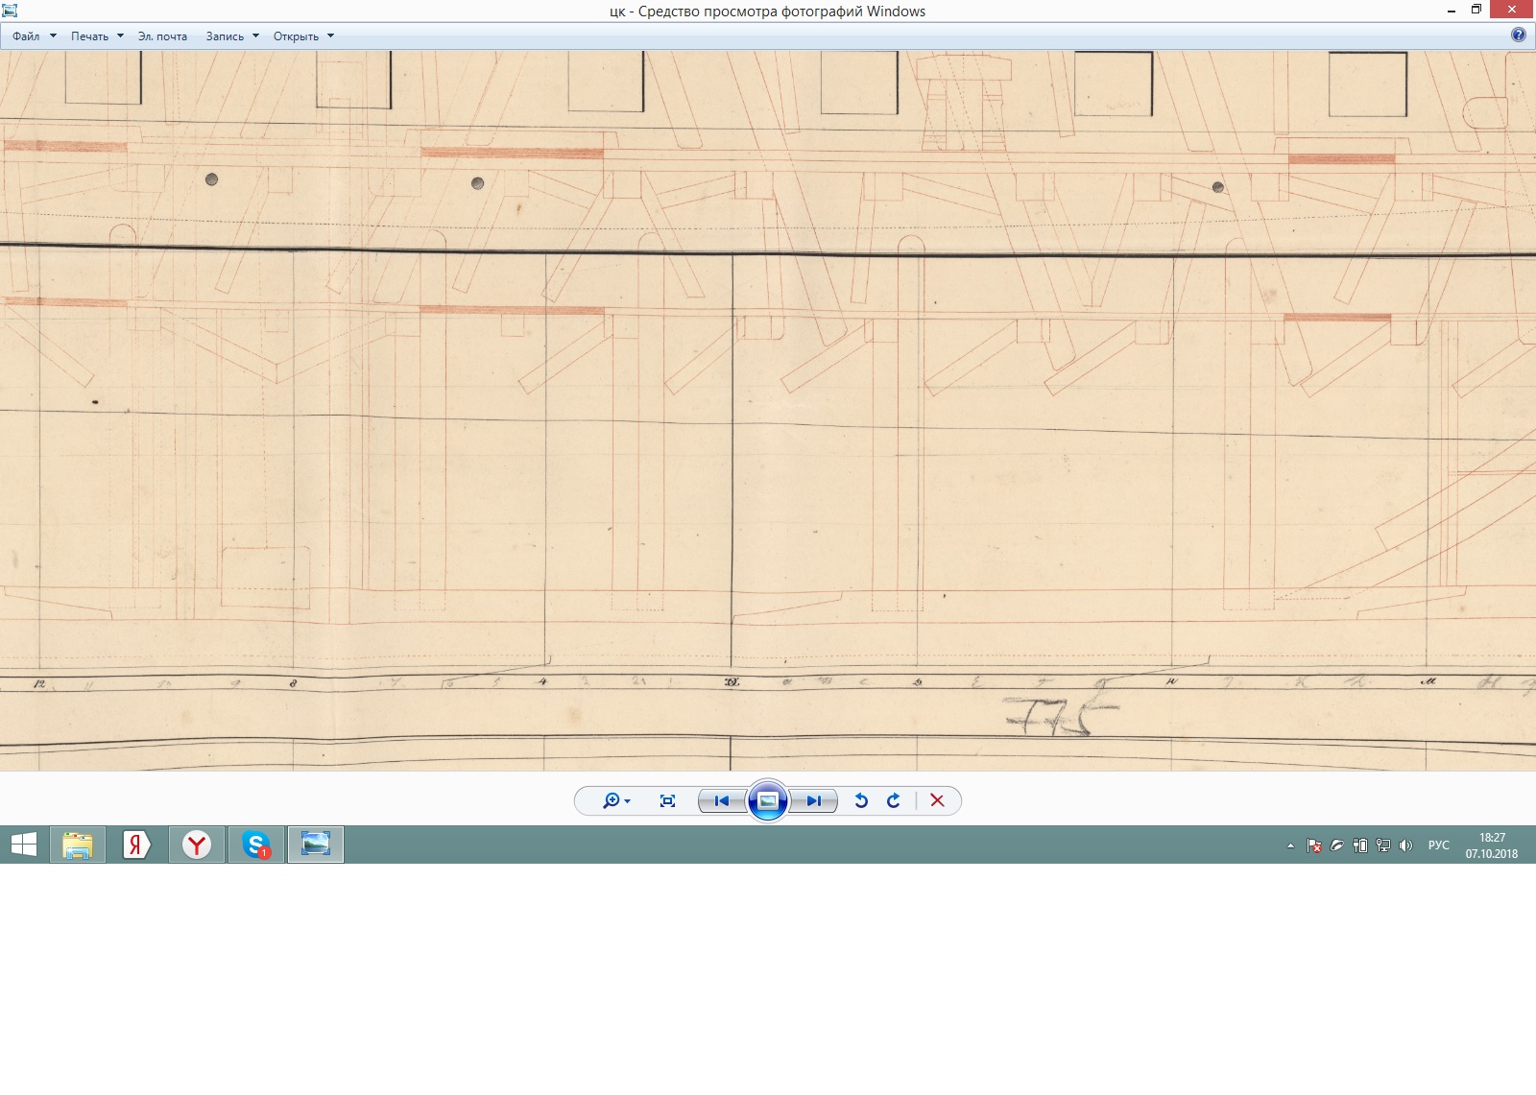Select Photo Viewer taskbar button

pyautogui.click(x=316, y=845)
